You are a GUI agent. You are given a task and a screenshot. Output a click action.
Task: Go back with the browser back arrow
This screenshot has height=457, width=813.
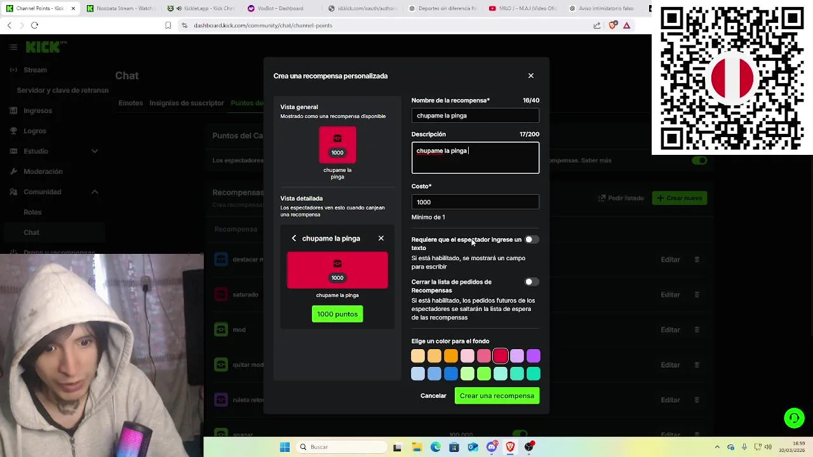click(9, 25)
